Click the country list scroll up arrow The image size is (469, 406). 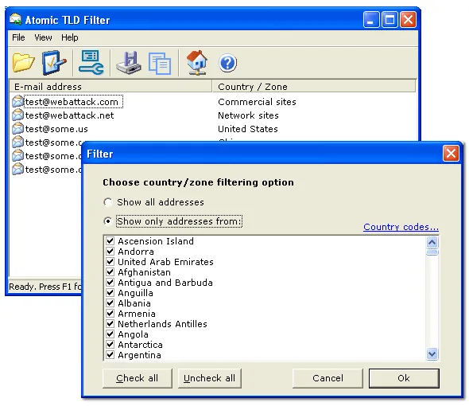pyautogui.click(x=432, y=242)
